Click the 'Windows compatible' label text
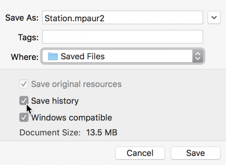226x165 pixels. pos(72,118)
